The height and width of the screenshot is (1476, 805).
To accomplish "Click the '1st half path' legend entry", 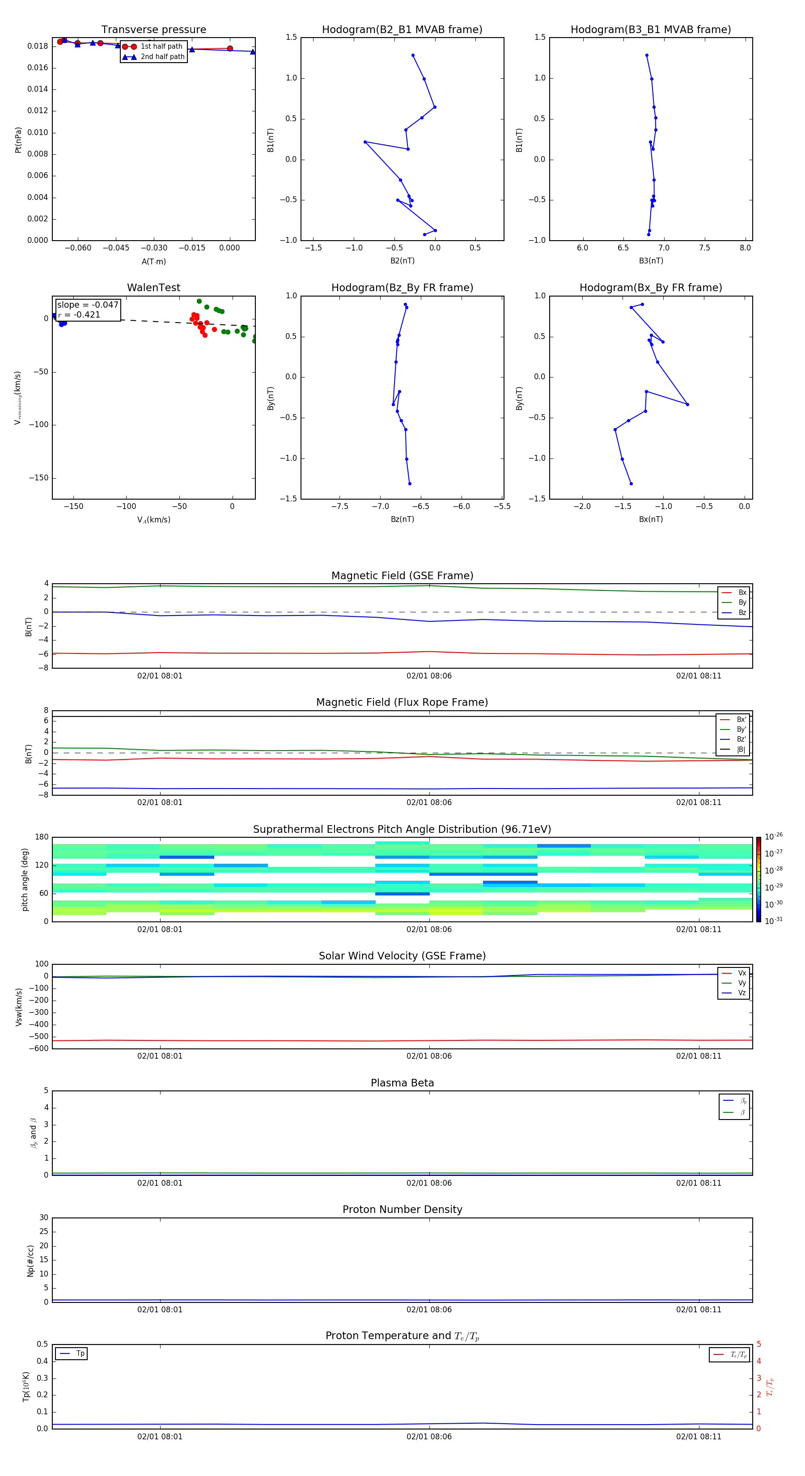I will [x=153, y=47].
